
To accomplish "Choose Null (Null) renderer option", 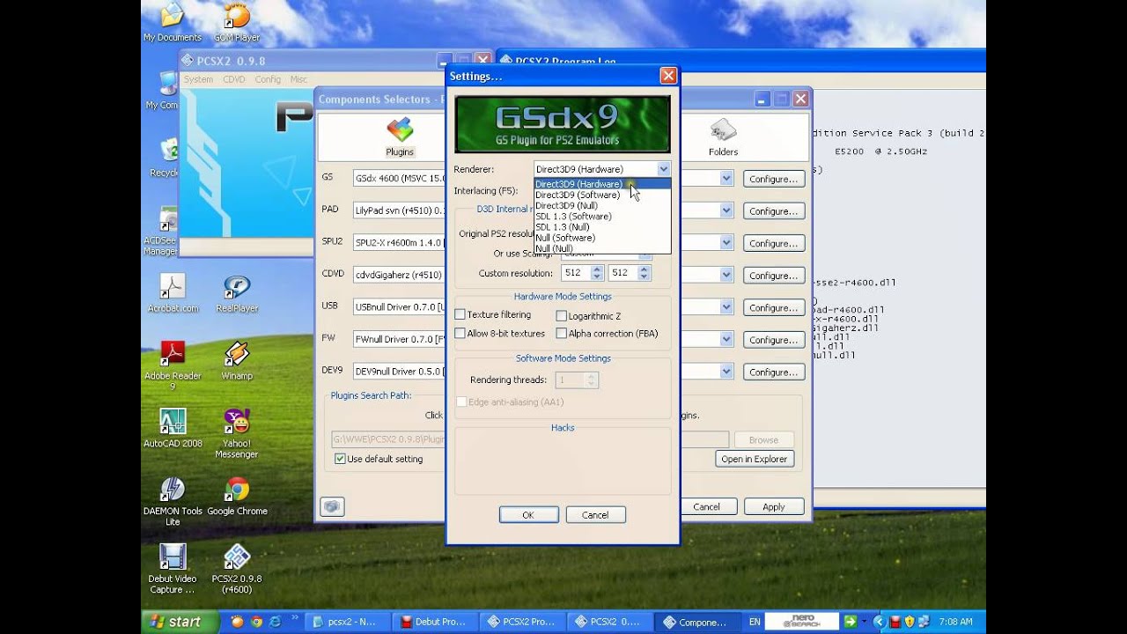I will [602, 248].
